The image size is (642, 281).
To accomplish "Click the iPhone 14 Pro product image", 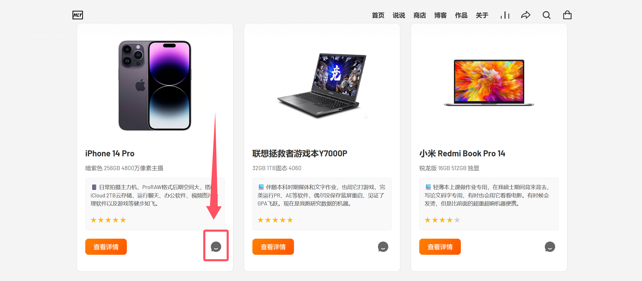I will (155, 85).
